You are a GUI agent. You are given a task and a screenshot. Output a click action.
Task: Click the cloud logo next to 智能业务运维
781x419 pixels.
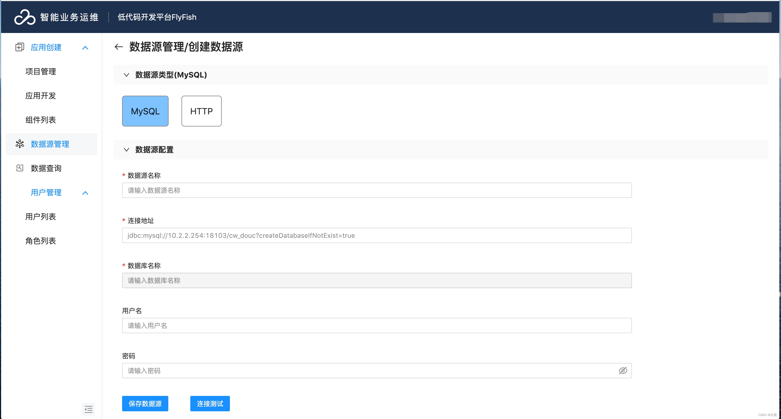[x=25, y=17]
